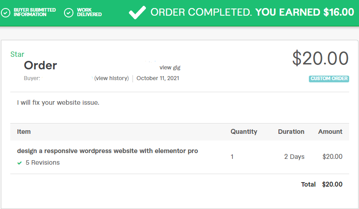Image resolution: width=359 pixels, height=209 pixels.
Task: Click the October 11, 2021 date
Action: pyautogui.click(x=158, y=78)
